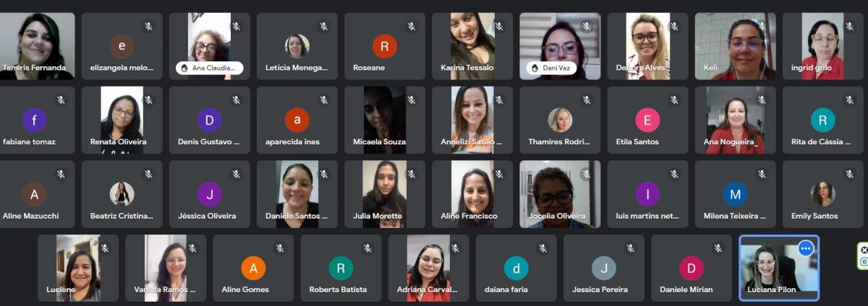868x306 pixels.
Task: Click muted mic icon on fabiane tomaz tile
Action: pos(61,100)
